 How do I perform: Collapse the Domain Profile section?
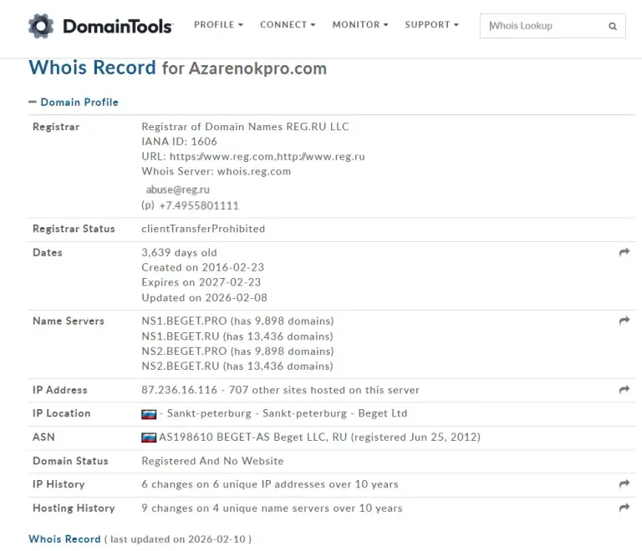74,102
